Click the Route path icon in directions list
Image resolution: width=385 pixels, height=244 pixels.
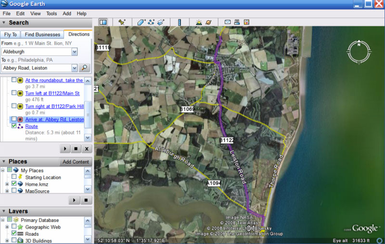[x=20, y=126]
